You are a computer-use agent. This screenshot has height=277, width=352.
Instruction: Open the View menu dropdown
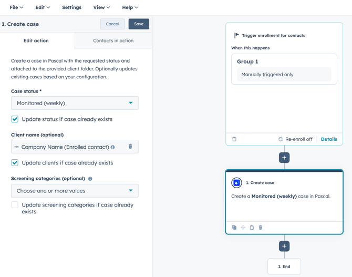coord(101,7)
